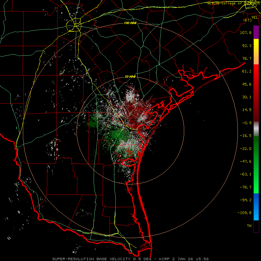This screenshot has height=261, width=261.
Task: Click the -63.1 value on velocity scale
Action: tap(246, 174)
